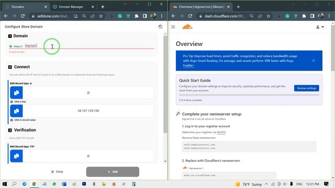Viewport: 335px width, 188px height.
Task: Open Cloudflare hamburger menu
Action: [173, 27]
